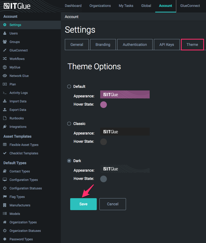Viewport: 206px width, 243px height.
Task: Cancel the theme changes
Action: point(112,204)
